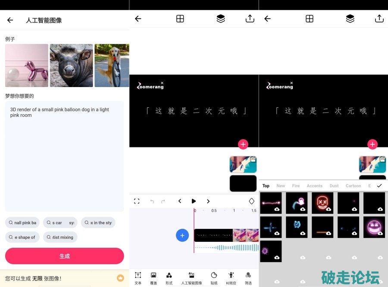
Task: Confirm effect selection with the checkmark
Action: pyautogui.click(x=379, y=186)
